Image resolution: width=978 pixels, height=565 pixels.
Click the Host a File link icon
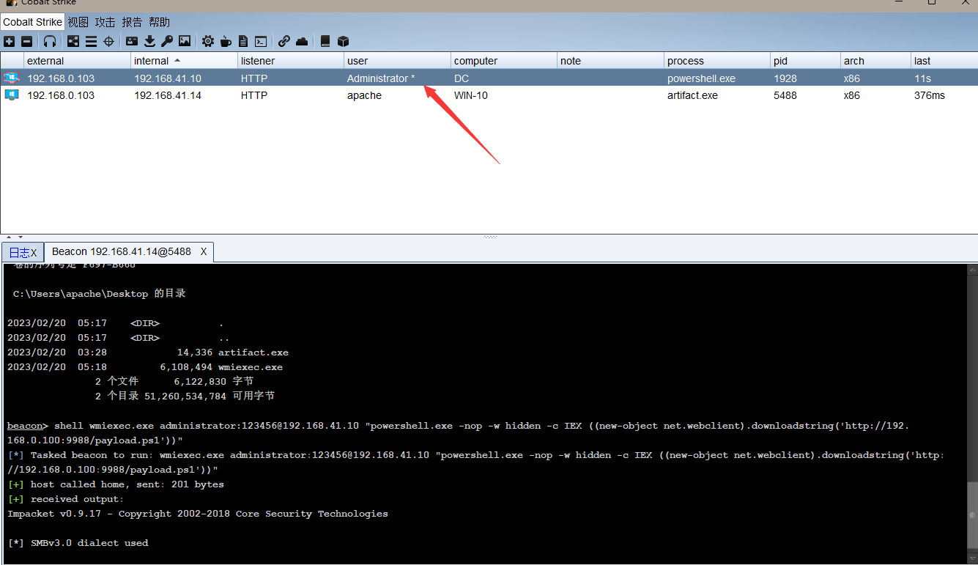pos(284,42)
